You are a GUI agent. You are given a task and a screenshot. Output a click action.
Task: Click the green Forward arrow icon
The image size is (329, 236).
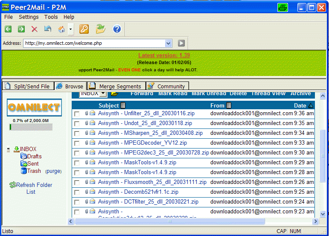21,29
